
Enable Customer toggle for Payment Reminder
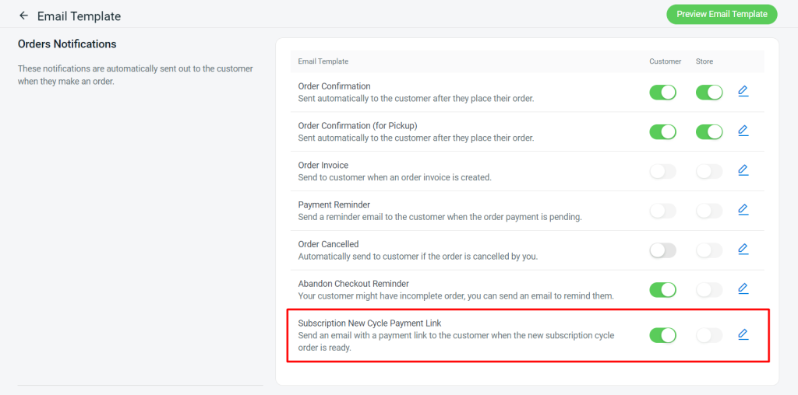662,211
